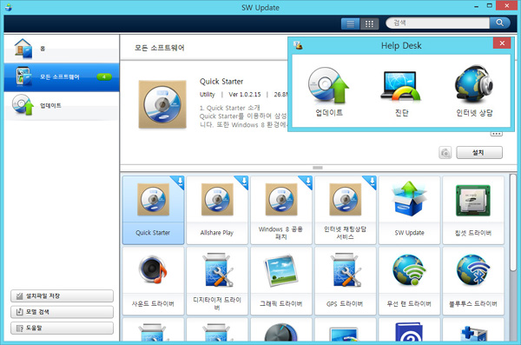Click the 설치파일 저장 button
Screen dimensions: 521x345
[62, 295]
